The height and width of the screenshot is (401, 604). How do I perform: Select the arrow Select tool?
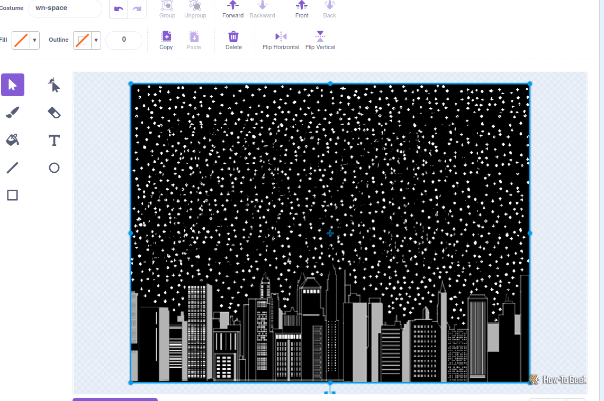click(x=13, y=85)
